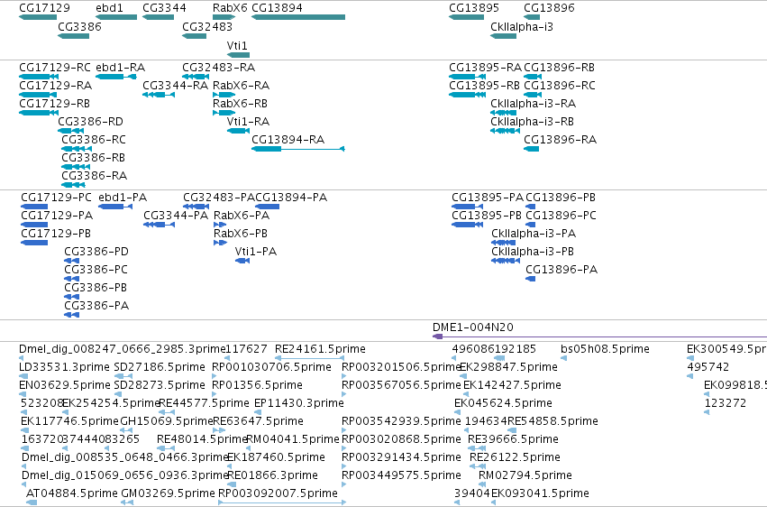Click the RabX6-RA transcript label
767x507 pixels.
242,85
